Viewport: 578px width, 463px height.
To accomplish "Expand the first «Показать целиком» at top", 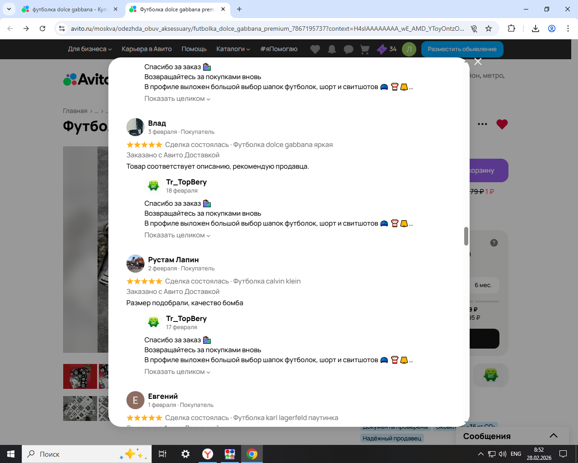I will tap(177, 99).
